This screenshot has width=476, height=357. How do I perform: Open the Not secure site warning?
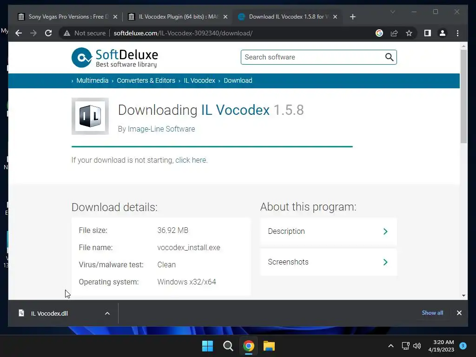[x=85, y=33]
